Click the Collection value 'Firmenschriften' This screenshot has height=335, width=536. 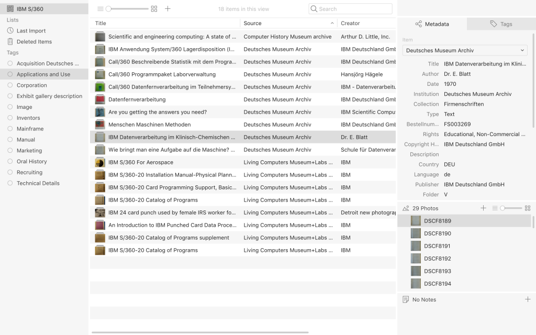click(464, 104)
